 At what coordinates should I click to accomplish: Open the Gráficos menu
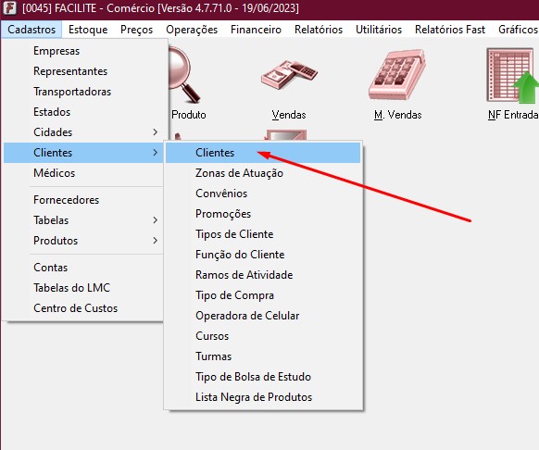(518, 30)
